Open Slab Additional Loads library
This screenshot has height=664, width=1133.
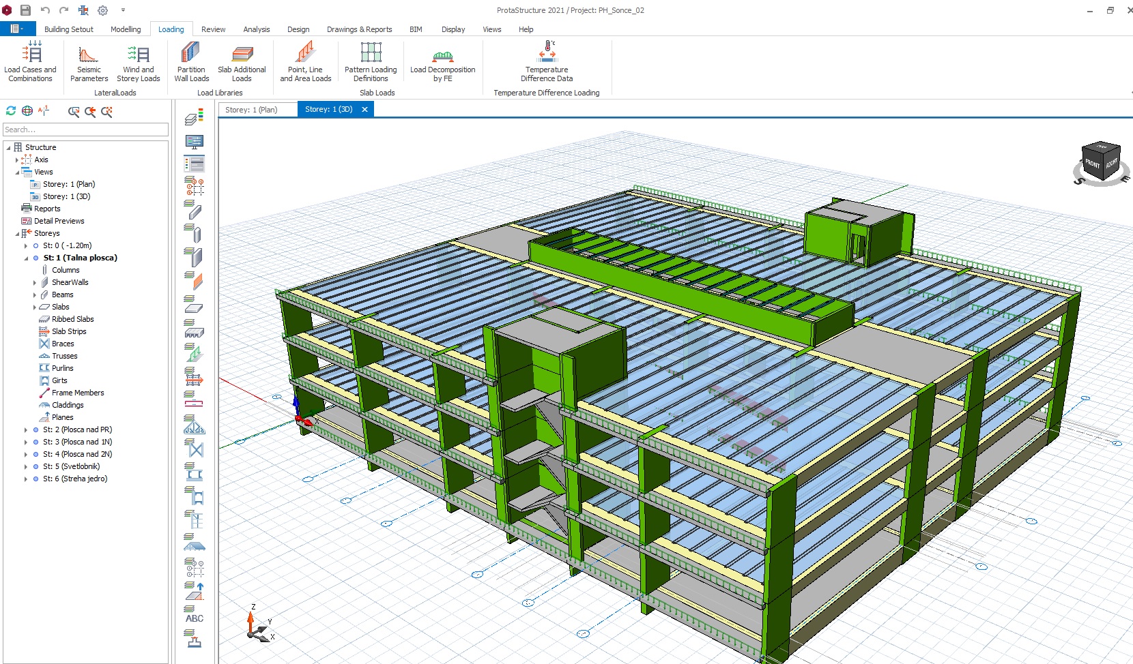242,61
